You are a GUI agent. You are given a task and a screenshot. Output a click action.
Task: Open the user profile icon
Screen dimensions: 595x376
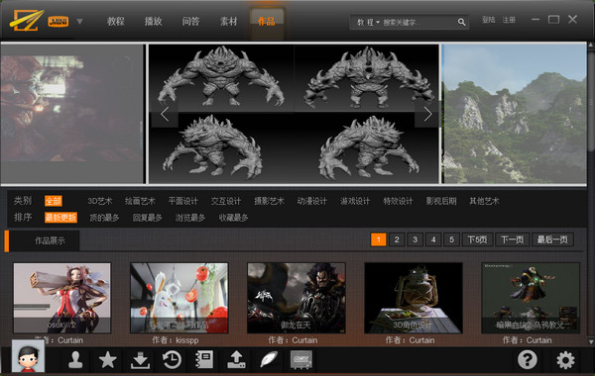[75, 359]
